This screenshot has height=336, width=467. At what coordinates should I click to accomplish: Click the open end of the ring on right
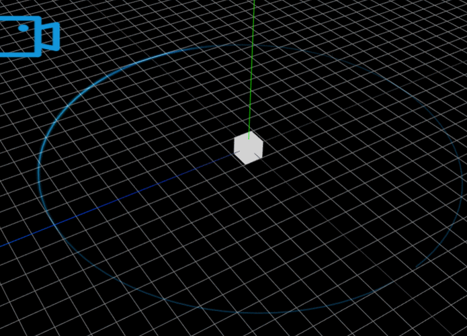tap(417, 267)
